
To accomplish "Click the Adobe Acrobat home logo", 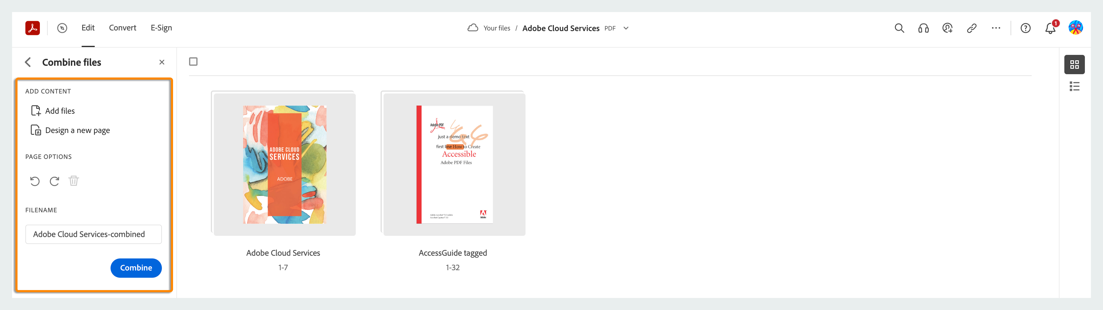I will tap(33, 28).
